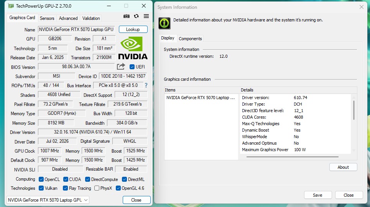Click the BIOS share/export arrow icon
Image resolution: width=370 pixels, height=207 pixels.
point(121,67)
